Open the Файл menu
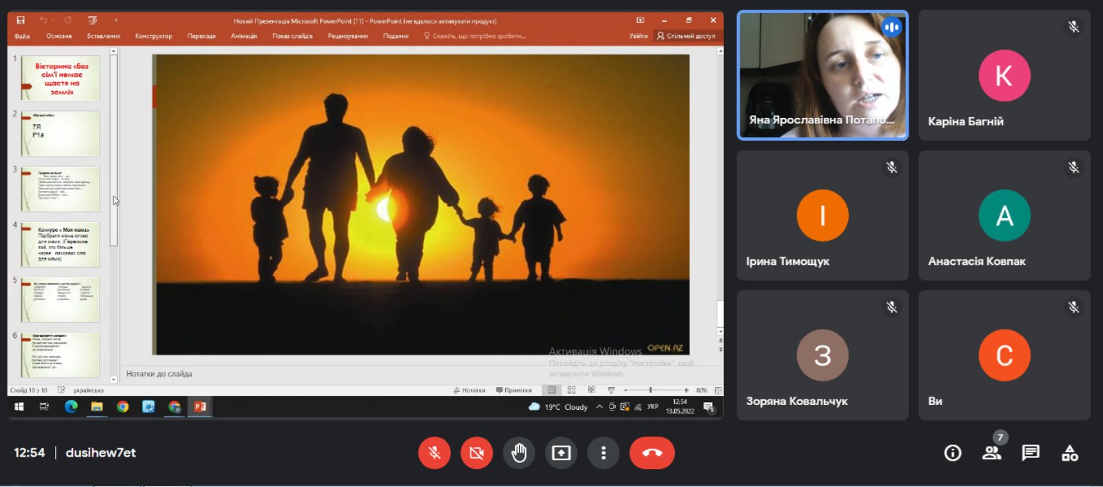This screenshot has width=1103, height=487. pyautogui.click(x=22, y=36)
